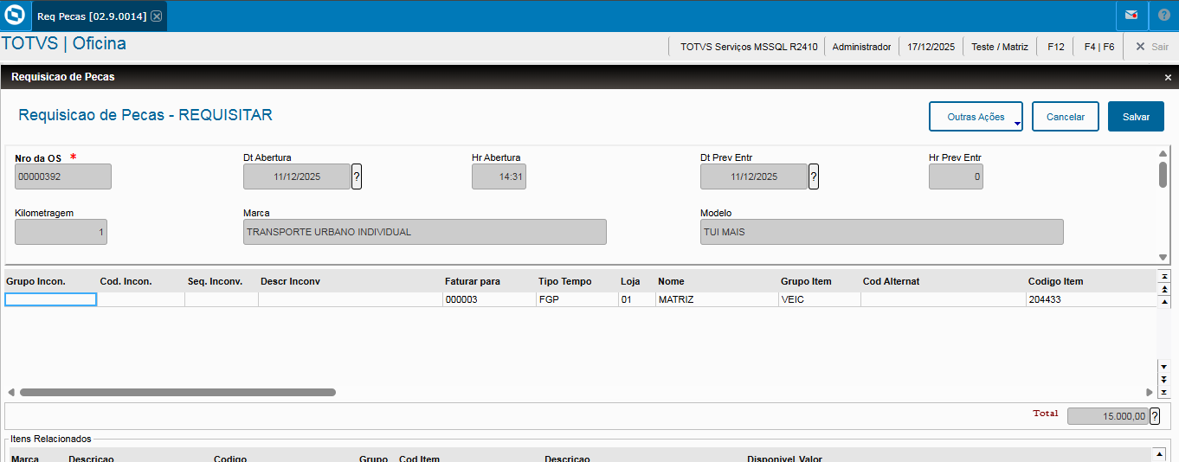Click Itens Relacionados scroll up arrow
The height and width of the screenshot is (462, 1179).
tap(1159, 454)
